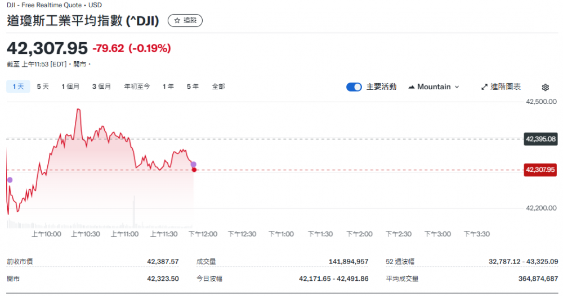
Task: Switch to the 5天 time range
Action: tap(43, 86)
